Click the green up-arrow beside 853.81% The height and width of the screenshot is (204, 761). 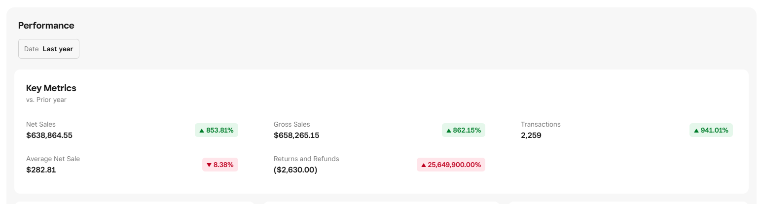pos(202,131)
